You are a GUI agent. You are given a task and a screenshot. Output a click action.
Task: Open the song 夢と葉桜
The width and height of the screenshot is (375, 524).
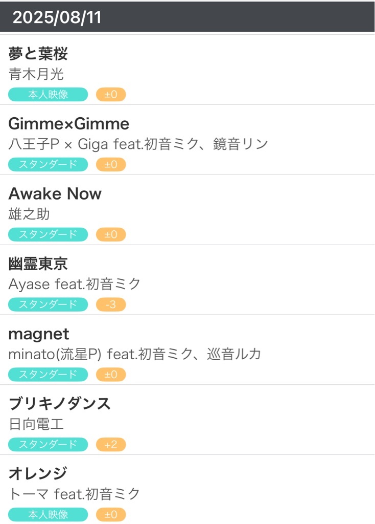[x=38, y=53]
